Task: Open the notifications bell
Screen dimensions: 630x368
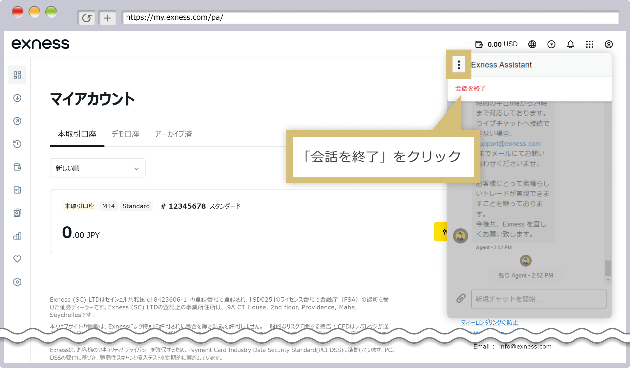Action: click(x=571, y=44)
